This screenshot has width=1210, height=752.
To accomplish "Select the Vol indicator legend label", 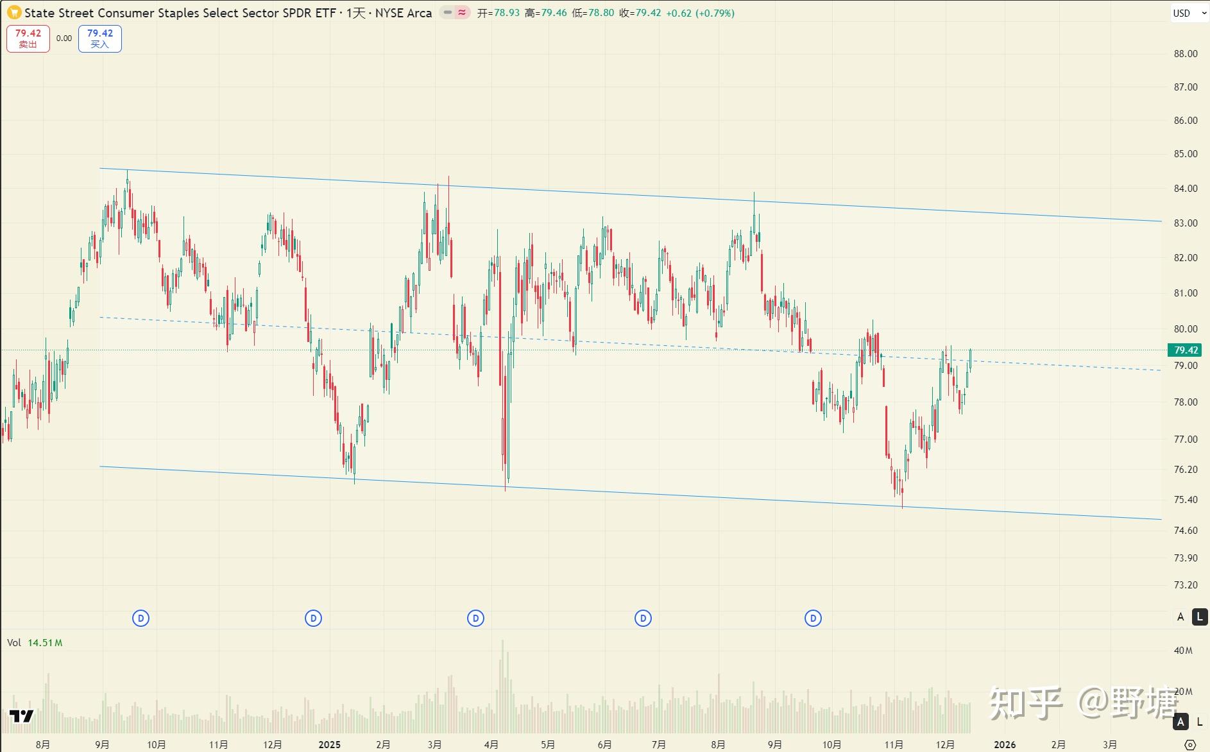I will click(14, 642).
